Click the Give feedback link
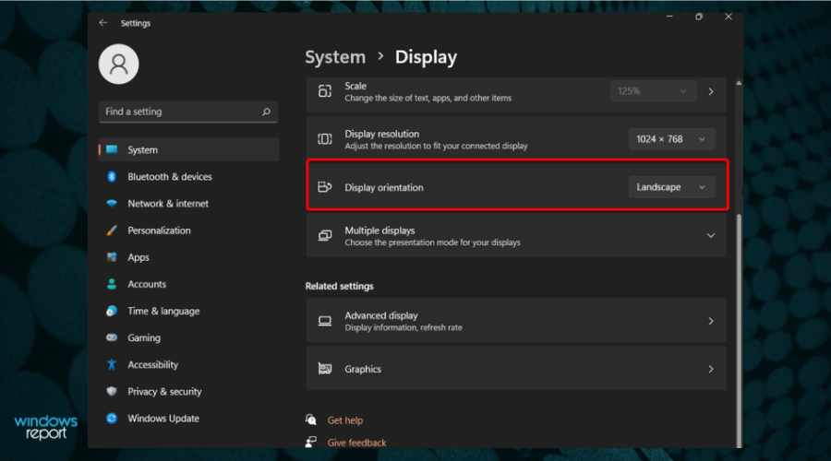Image resolution: width=831 pixels, height=461 pixels. (x=356, y=443)
